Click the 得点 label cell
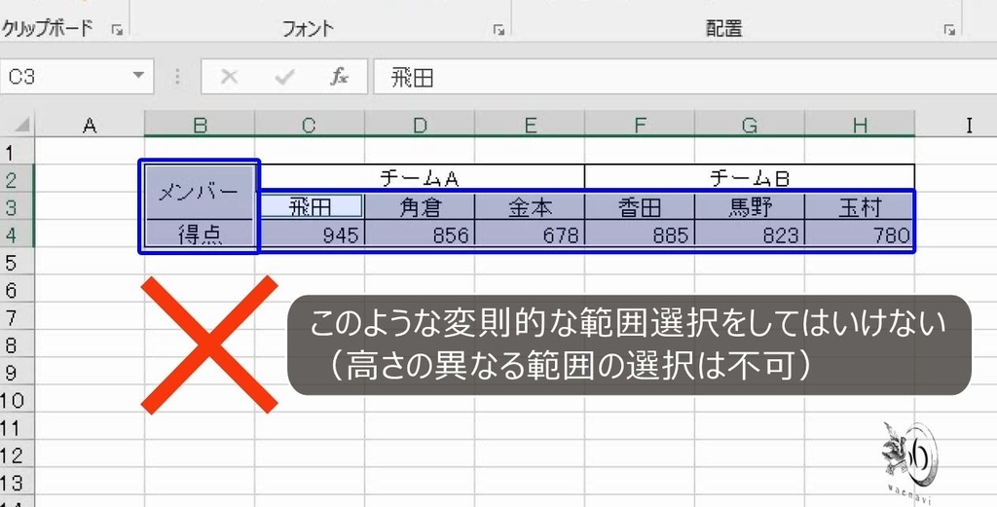This screenshot has height=507, width=997. 200,234
